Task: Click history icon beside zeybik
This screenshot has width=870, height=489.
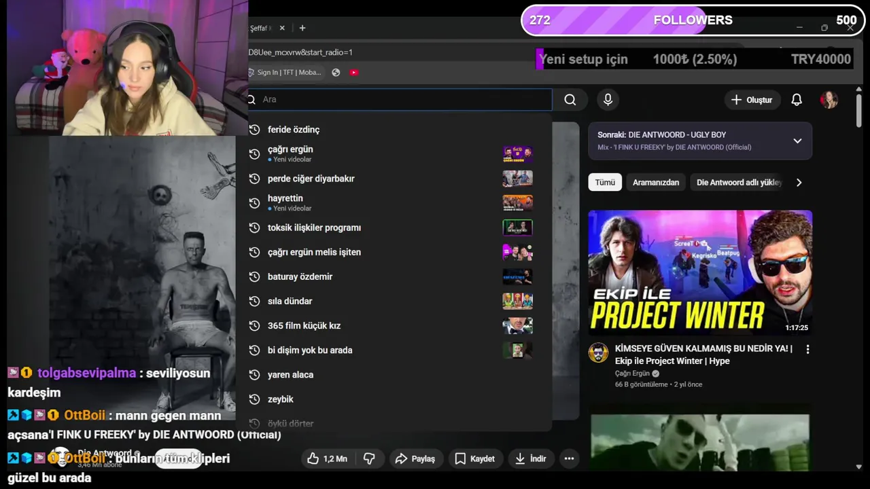Action: point(255,399)
